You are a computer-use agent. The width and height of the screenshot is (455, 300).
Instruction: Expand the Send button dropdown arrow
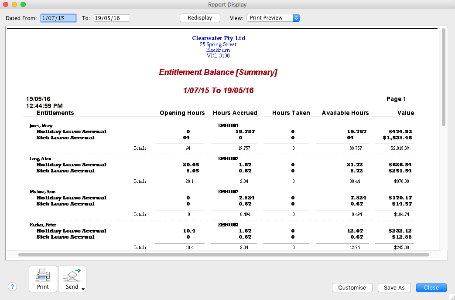point(83,289)
